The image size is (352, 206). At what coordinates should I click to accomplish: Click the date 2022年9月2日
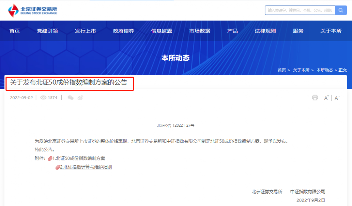click(x=311, y=200)
